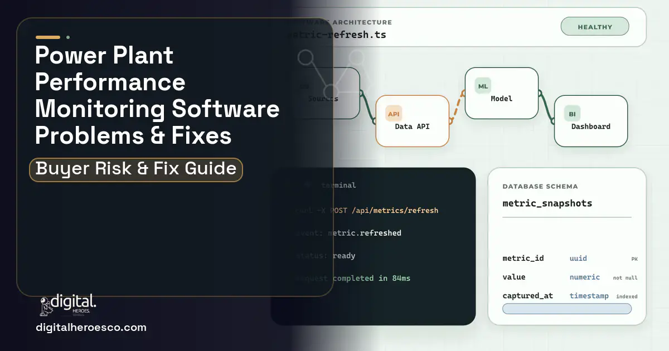Click the 'not null' constraint tag
Viewport: 669px width, 351px height.
pos(626,278)
